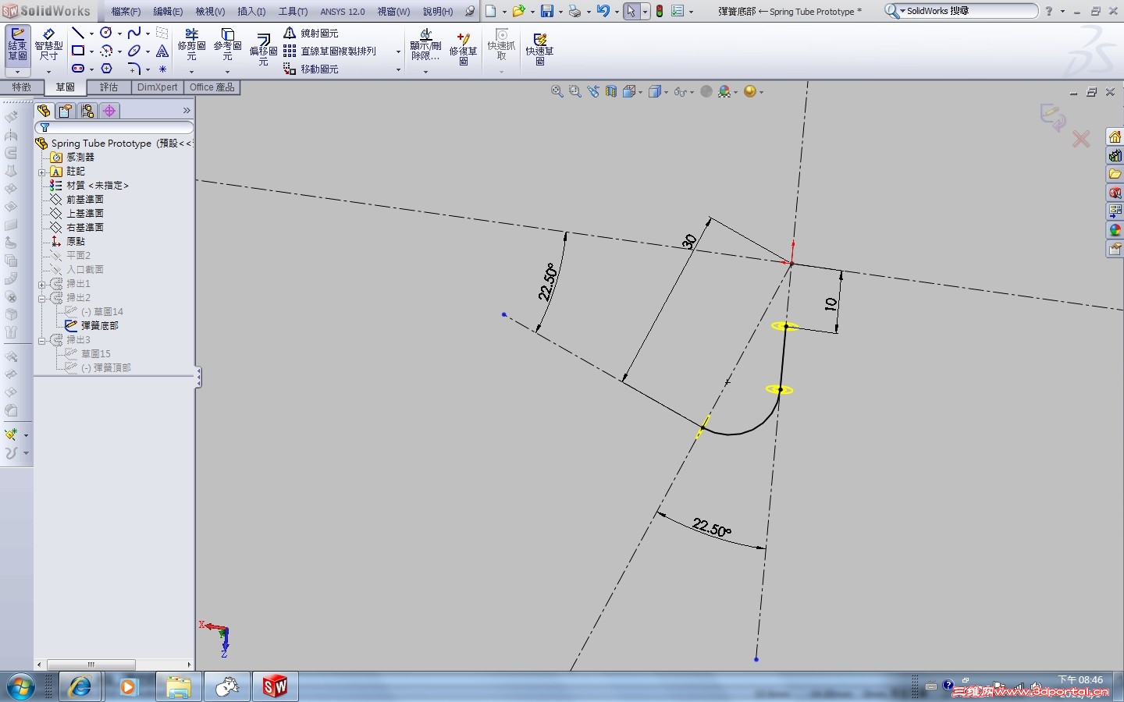Image resolution: width=1124 pixels, height=702 pixels.
Task: Click the Rebuild traffic light icon
Action: [x=660, y=11]
